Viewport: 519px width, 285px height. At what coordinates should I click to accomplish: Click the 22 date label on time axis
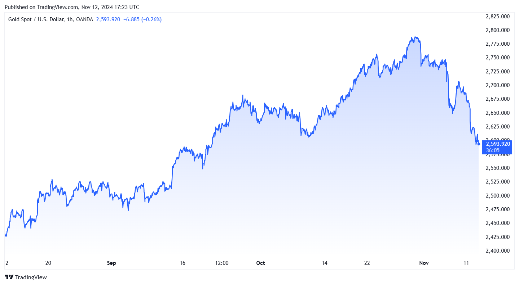point(367,263)
